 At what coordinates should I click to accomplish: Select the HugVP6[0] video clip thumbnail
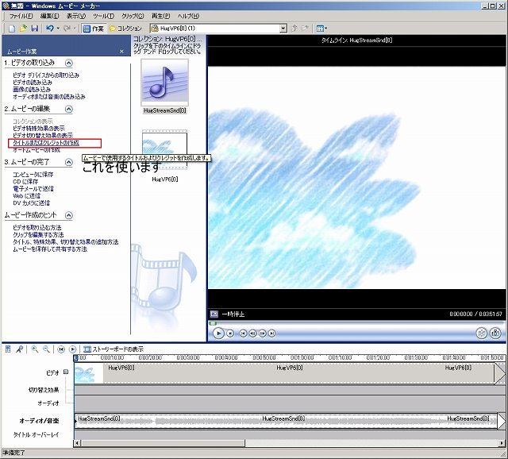click(x=164, y=151)
